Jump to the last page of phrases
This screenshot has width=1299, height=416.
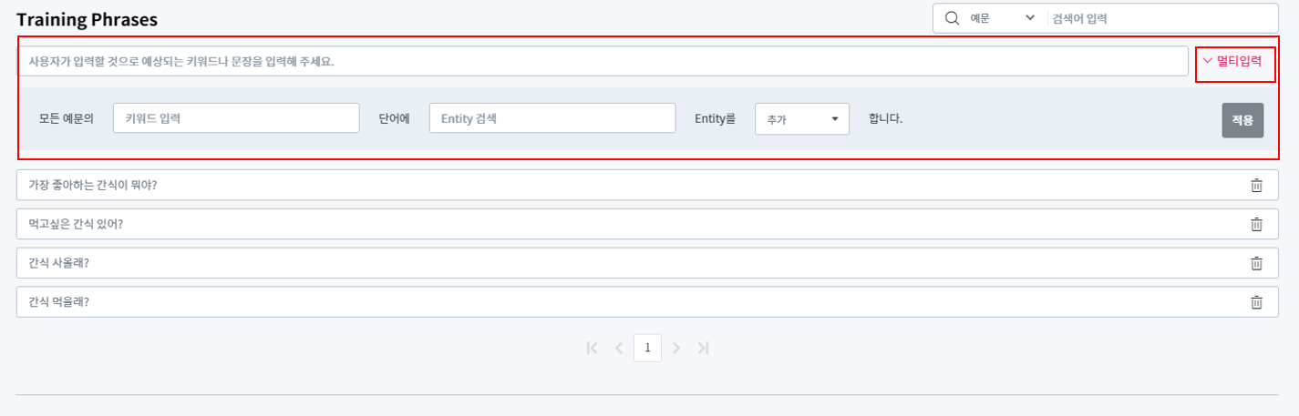[x=703, y=348]
